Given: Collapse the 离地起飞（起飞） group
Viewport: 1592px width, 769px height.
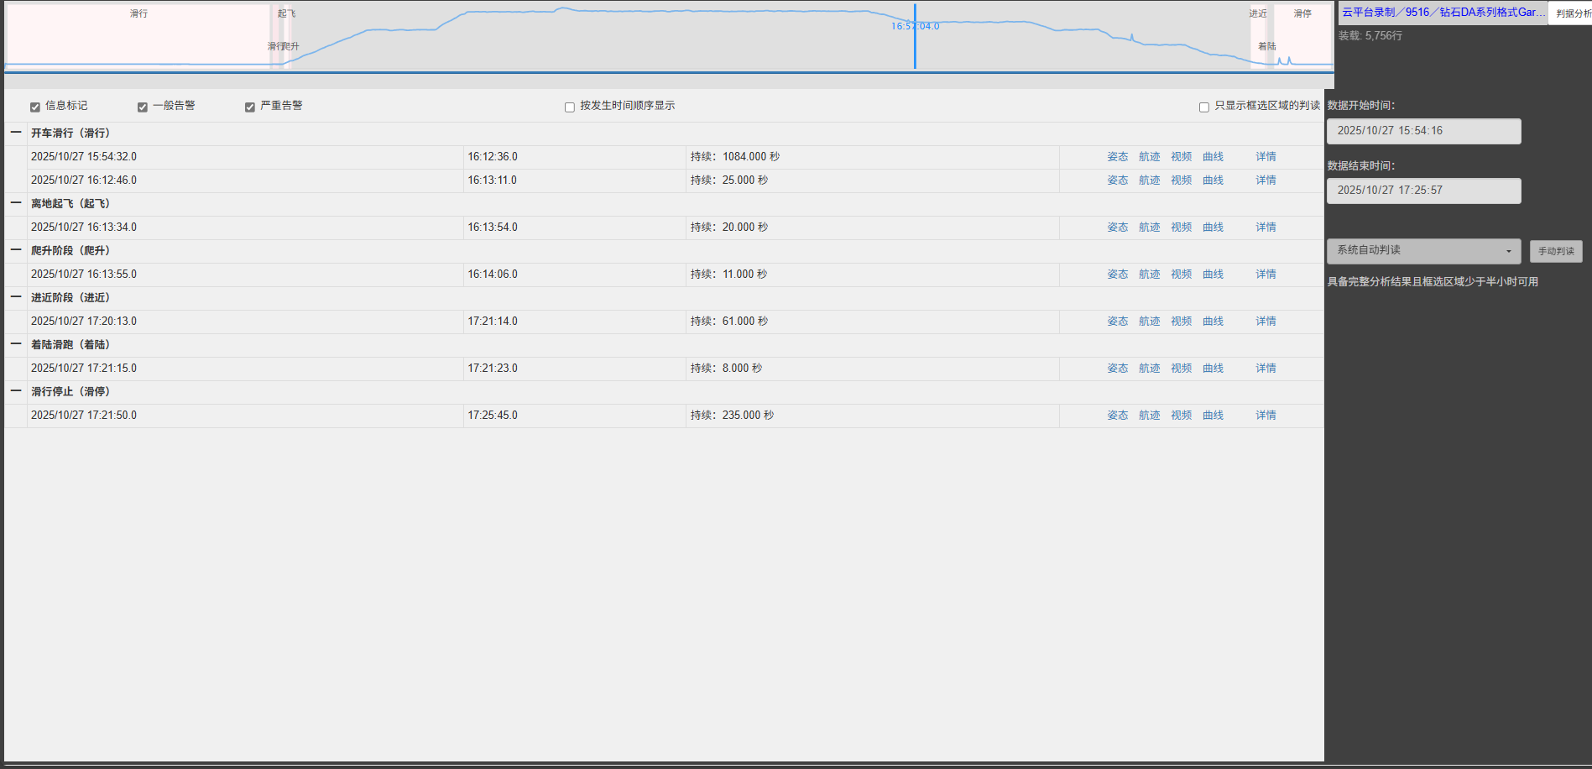Looking at the screenshot, I should click(16, 203).
